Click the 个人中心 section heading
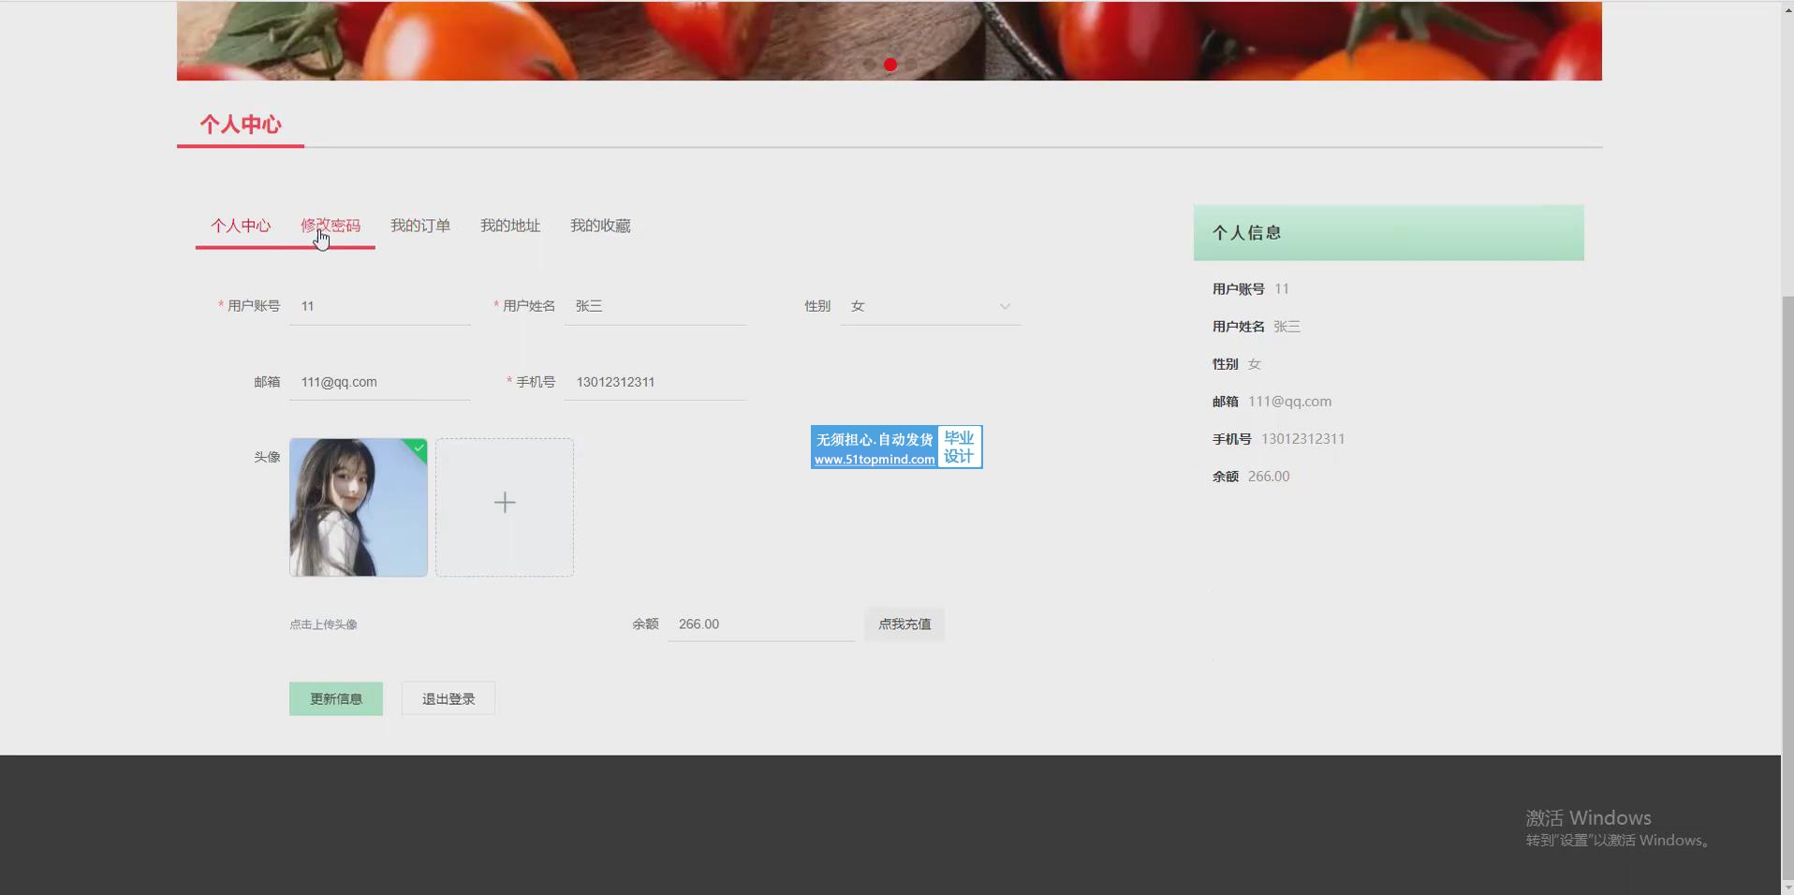The height and width of the screenshot is (895, 1794). pos(241,125)
